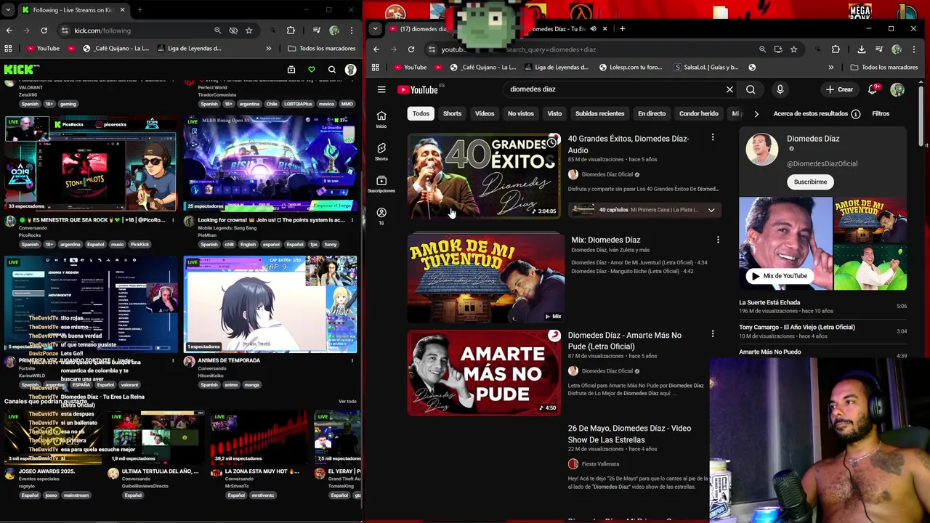Open search Filtros button
This screenshot has width=930, height=523.
[x=881, y=114]
